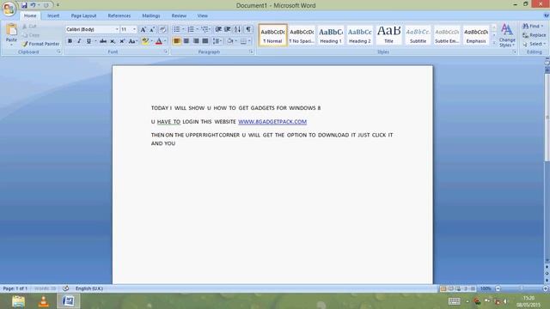550x309 pixels.
Task: Toggle show/hide paragraph marks
Action: [248, 29]
